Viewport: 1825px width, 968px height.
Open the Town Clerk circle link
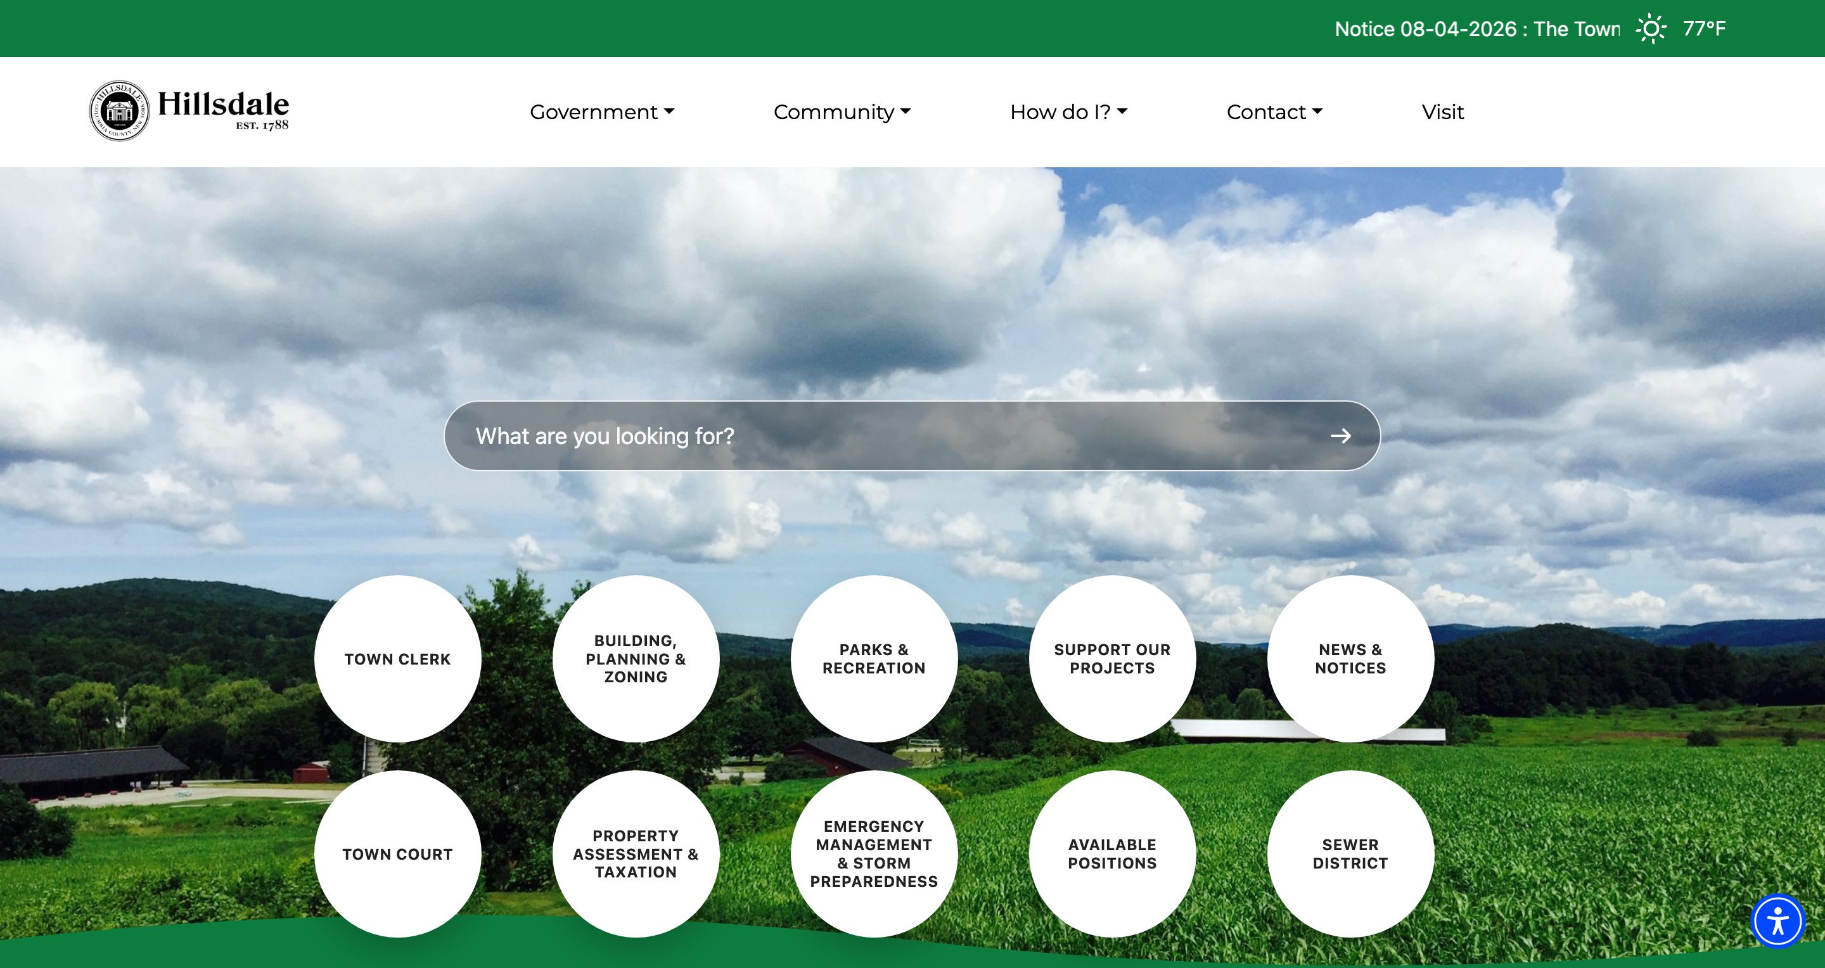pyautogui.click(x=397, y=659)
